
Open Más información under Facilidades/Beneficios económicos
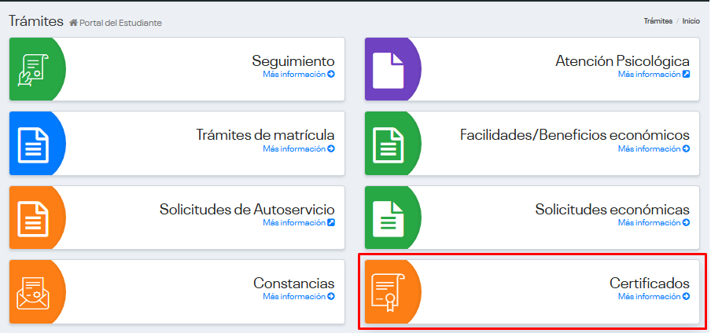tap(654, 148)
